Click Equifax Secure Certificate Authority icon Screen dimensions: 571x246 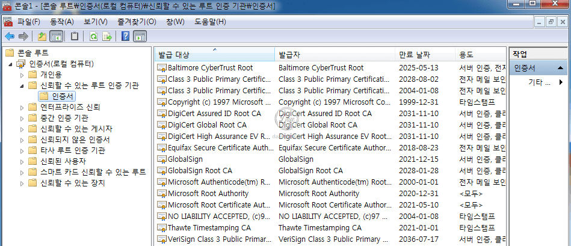click(x=162, y=148)
